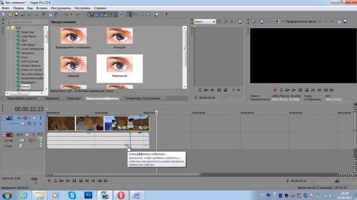357x200 pixels.
Task: Select the Zoom edit tool magnifier
Action: [148, 14]
